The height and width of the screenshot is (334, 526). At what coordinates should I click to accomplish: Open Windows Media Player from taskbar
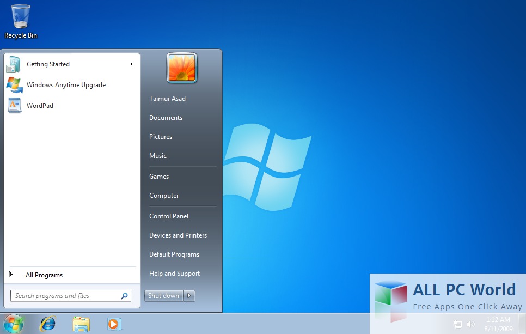(114, 324)
